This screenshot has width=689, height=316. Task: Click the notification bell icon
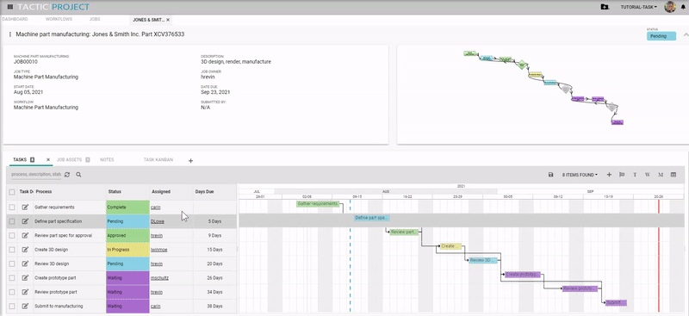pyautogui.click(x=682, y=7)
